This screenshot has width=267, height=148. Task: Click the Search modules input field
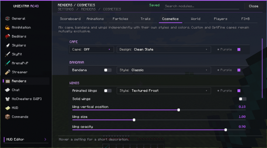(201, 6)
